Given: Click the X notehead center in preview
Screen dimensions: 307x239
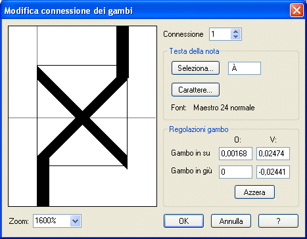Looking at the screenshot, I should 82,118.
